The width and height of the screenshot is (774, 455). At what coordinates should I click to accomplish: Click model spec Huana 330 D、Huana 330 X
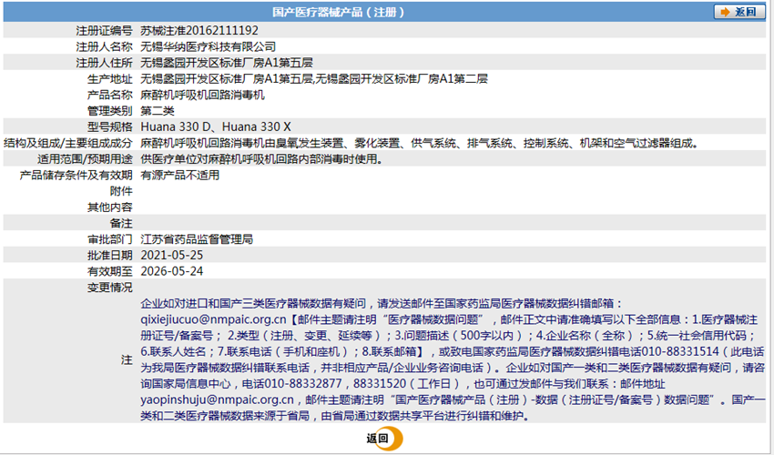coord(216,126)
